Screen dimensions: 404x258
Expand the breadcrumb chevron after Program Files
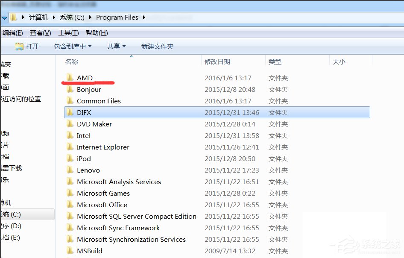tap(143, 18)
